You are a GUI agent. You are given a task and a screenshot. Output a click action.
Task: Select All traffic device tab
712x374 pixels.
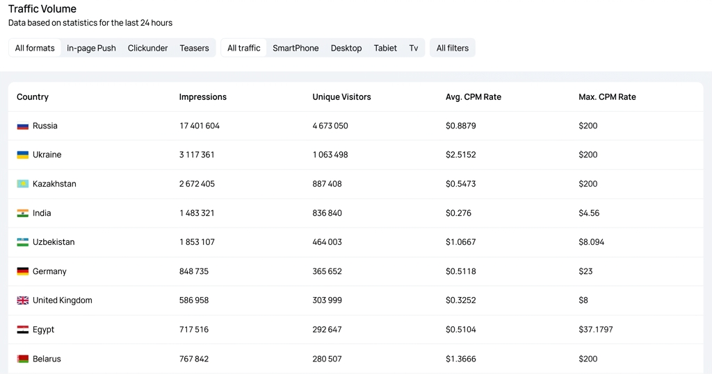pos(244,48)
